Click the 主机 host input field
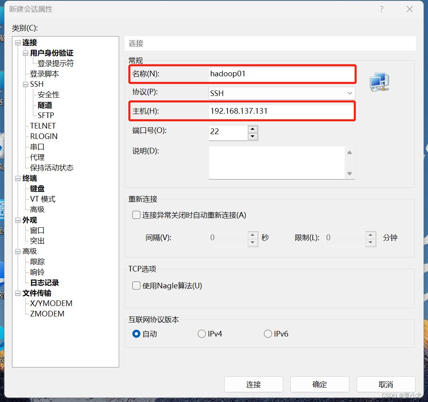This screenshot has width=428, height=402. tap(282, 111)
